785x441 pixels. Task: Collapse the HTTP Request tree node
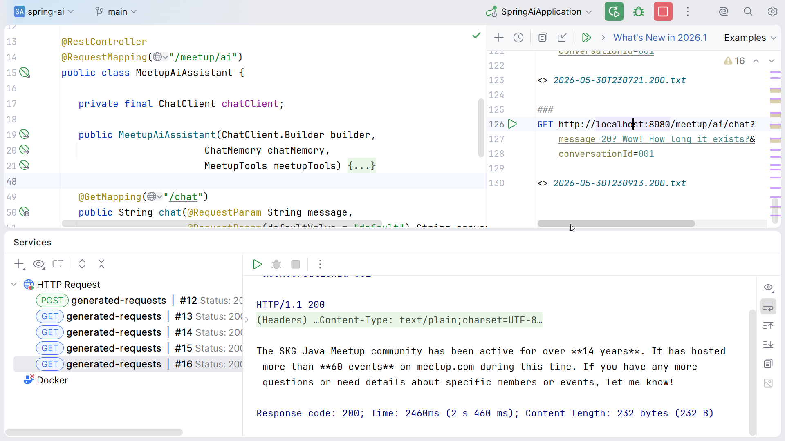coord(14,284)
